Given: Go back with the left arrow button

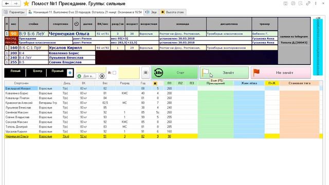Looking at the screenshot, I should point(7,4).
